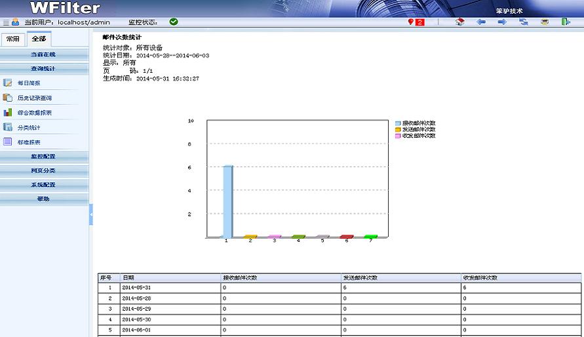Go back with the left arrow icon
The image size is (584, 337).
pos(481,22)
